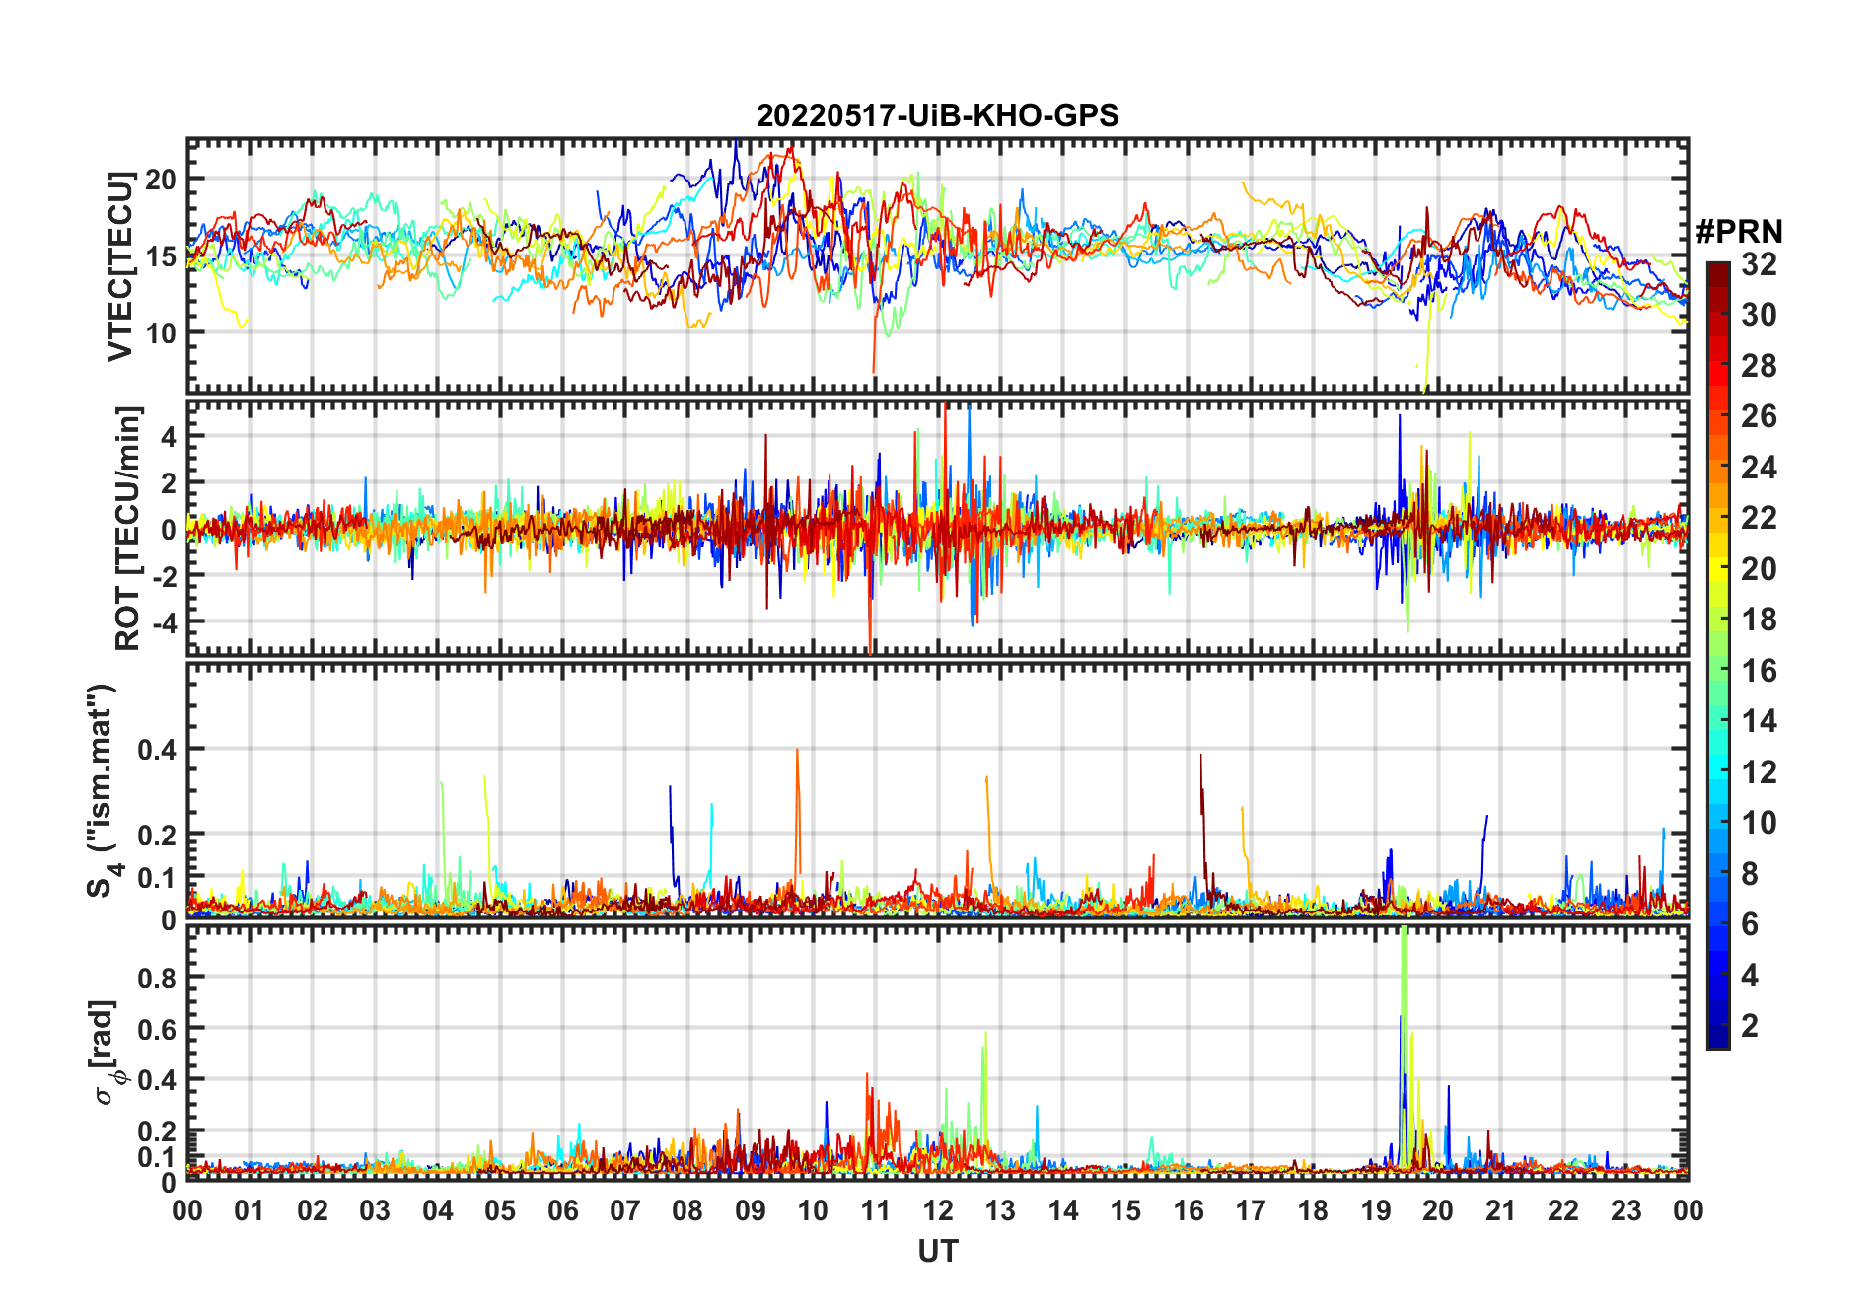
Task: Select the UT axis tick label 08
Action: click(687, 1210)
